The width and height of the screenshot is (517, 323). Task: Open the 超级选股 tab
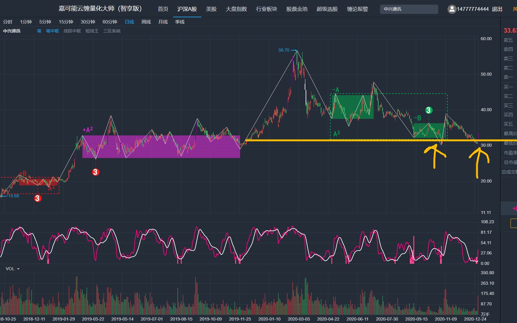tap(327, 9)
